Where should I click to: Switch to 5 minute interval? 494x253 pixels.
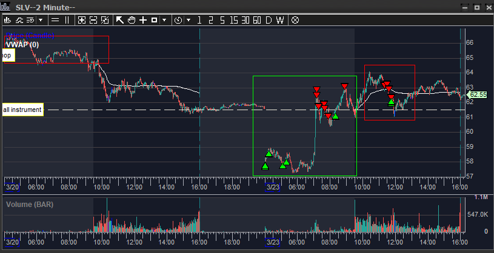coord(222,20)
